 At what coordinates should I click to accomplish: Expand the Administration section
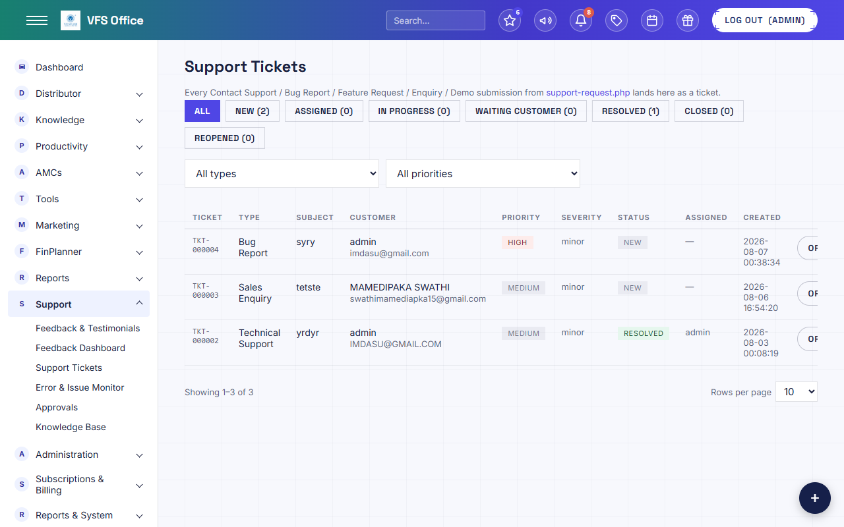[x=78, y=455]
